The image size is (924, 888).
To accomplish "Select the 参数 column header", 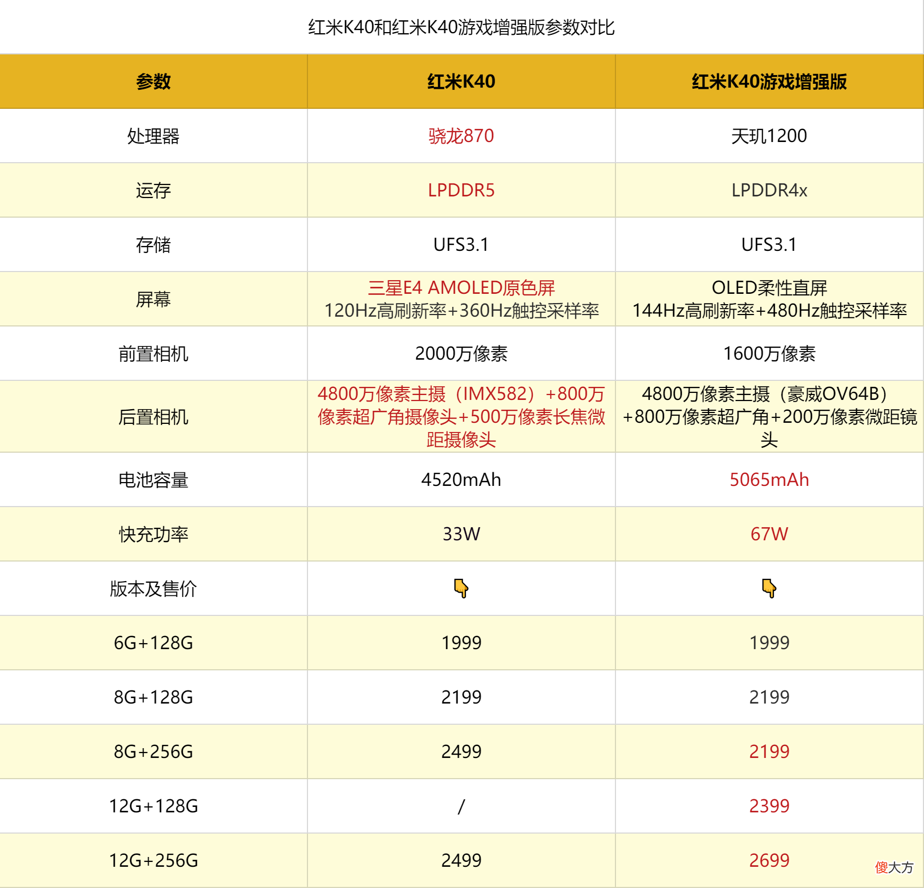I will click(153, 82).
